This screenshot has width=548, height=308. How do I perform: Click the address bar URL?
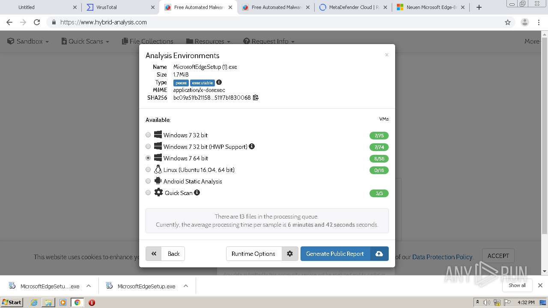pos(104,22)
